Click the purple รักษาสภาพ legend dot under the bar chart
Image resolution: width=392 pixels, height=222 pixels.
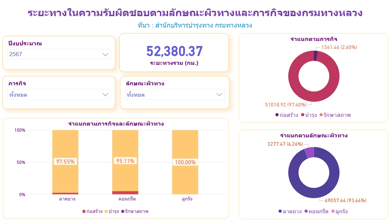coord(123,211)
